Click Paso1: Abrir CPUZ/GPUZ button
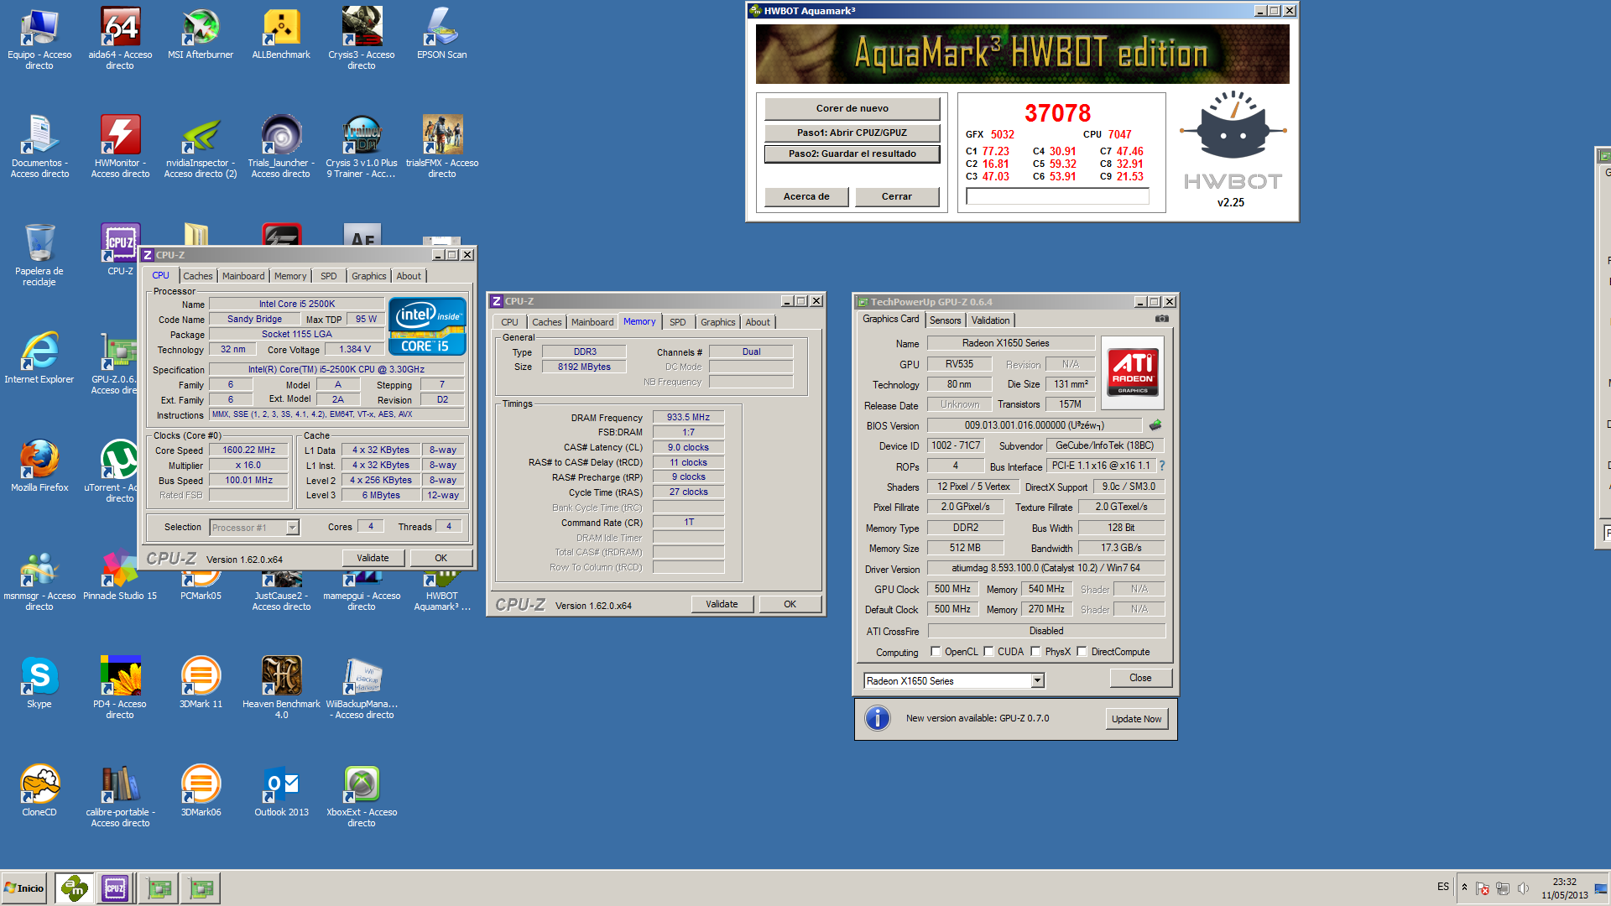The width and height of the screenshot is (1611, 906). tap(852, 133)
